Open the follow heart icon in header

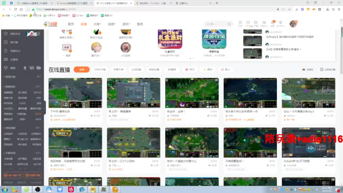tap(248, 24)
